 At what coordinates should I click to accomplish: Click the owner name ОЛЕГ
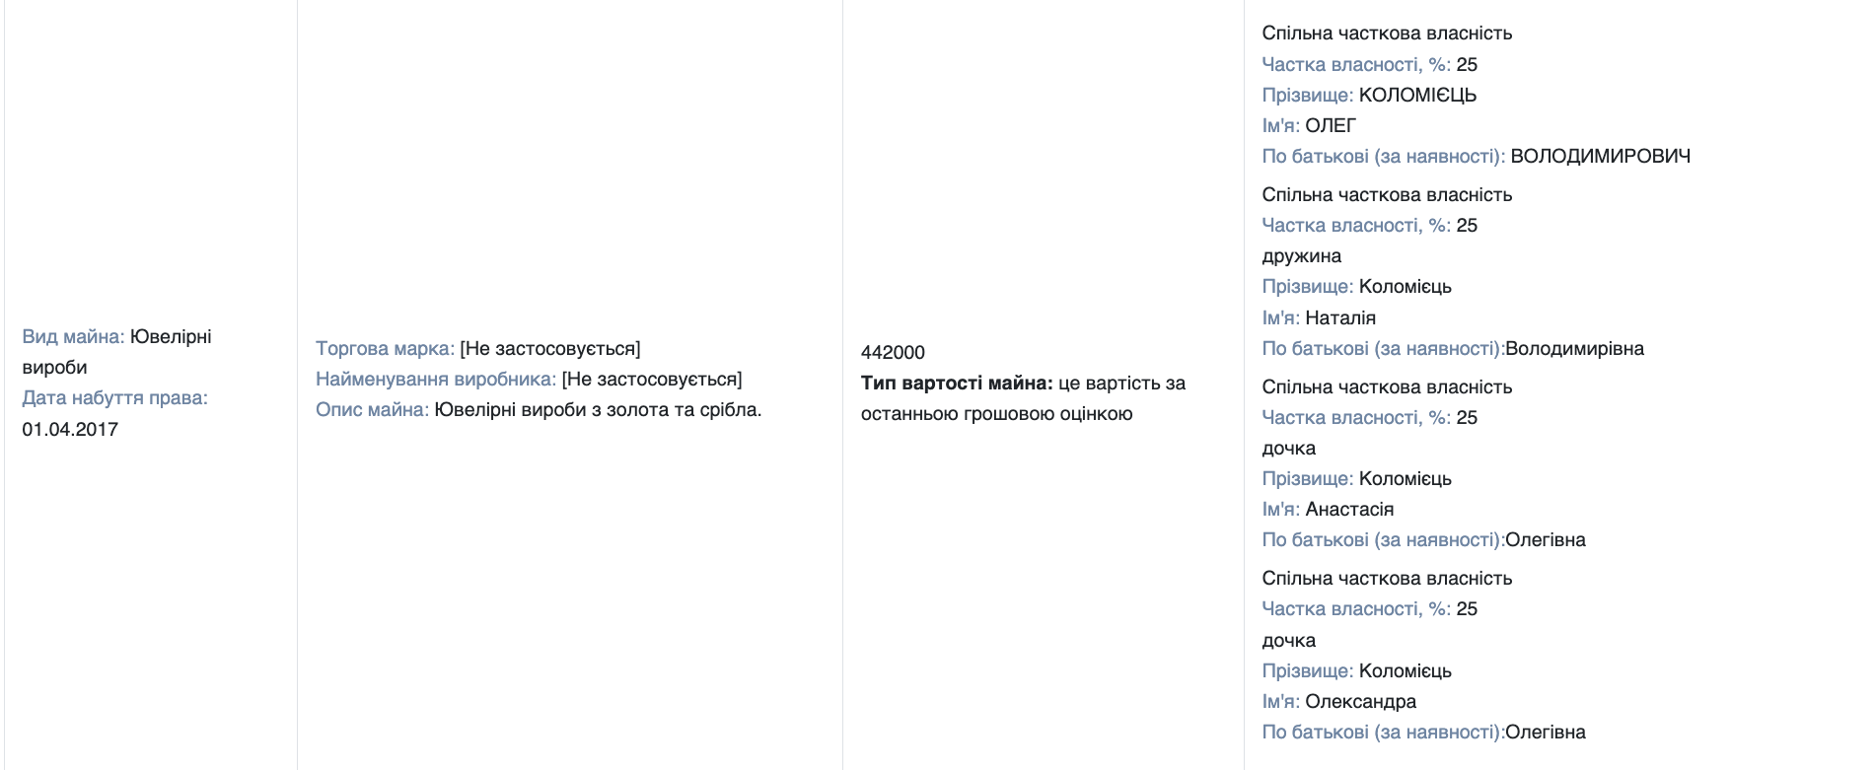(x=1331, y=126)
